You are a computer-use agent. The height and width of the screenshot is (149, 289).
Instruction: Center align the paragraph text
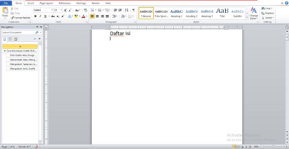click(x=97, y=16)
